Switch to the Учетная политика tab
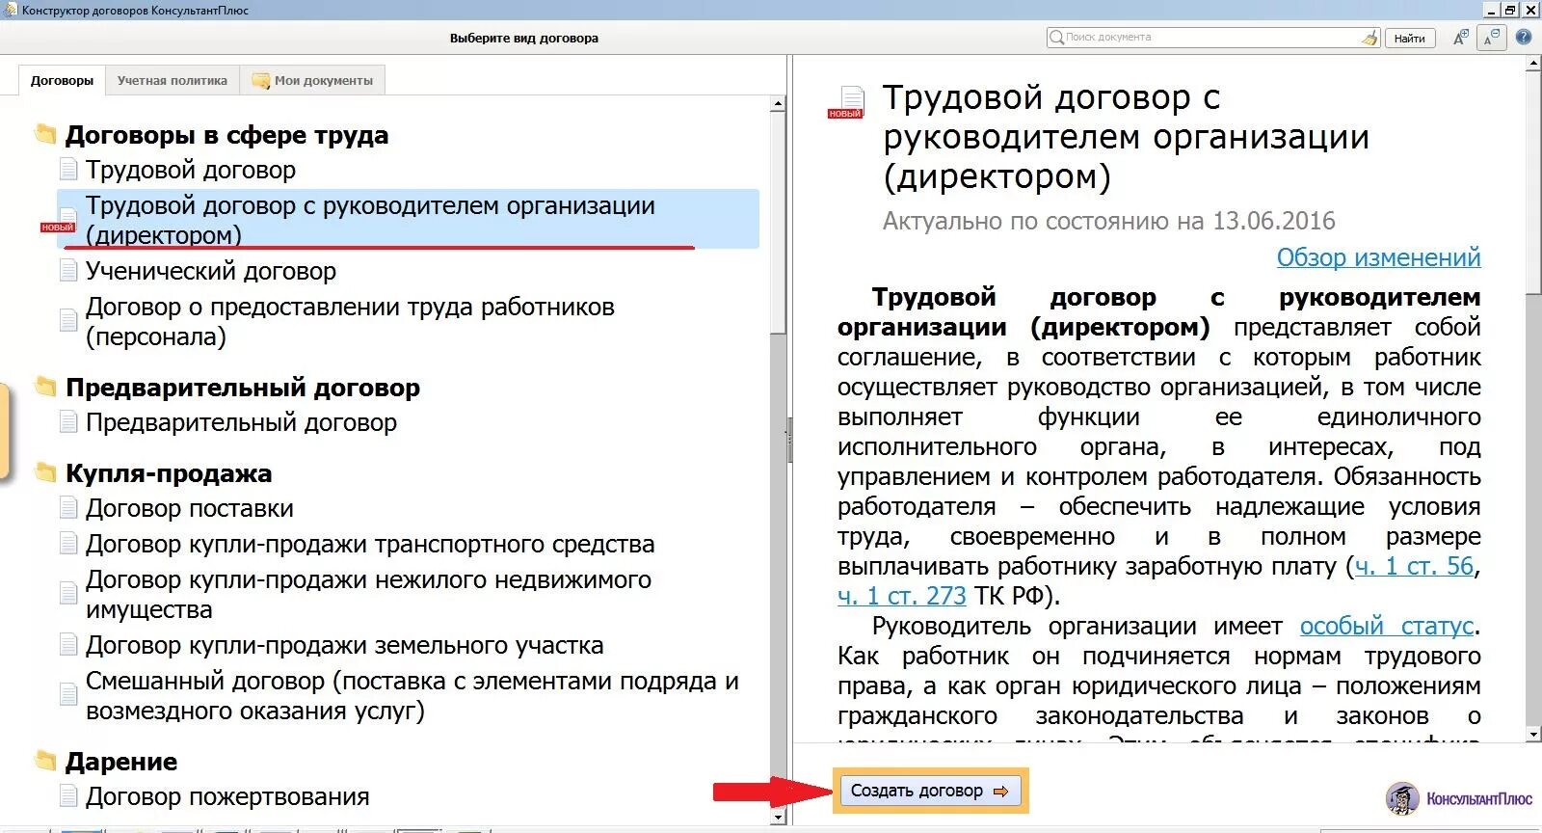Screen dimensions: 1542x833 pyautogui.click(x=173, y=80)
